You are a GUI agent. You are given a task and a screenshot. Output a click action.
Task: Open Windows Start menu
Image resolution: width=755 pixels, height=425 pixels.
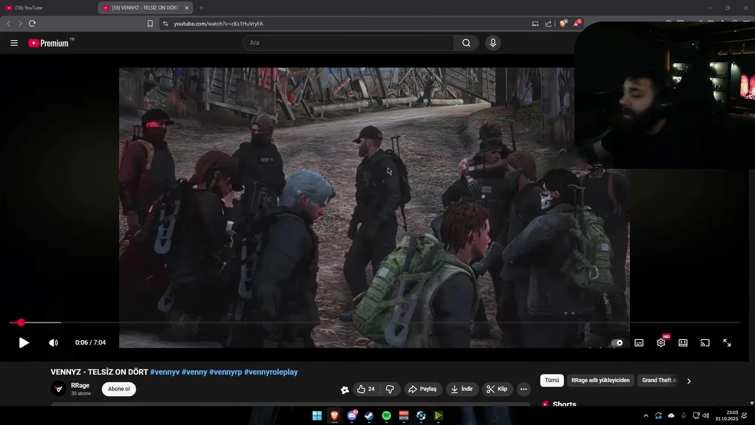point(317,416)
